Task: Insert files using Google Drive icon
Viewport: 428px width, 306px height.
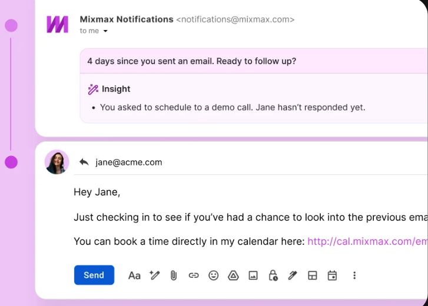Action: [x=233, y=275]
